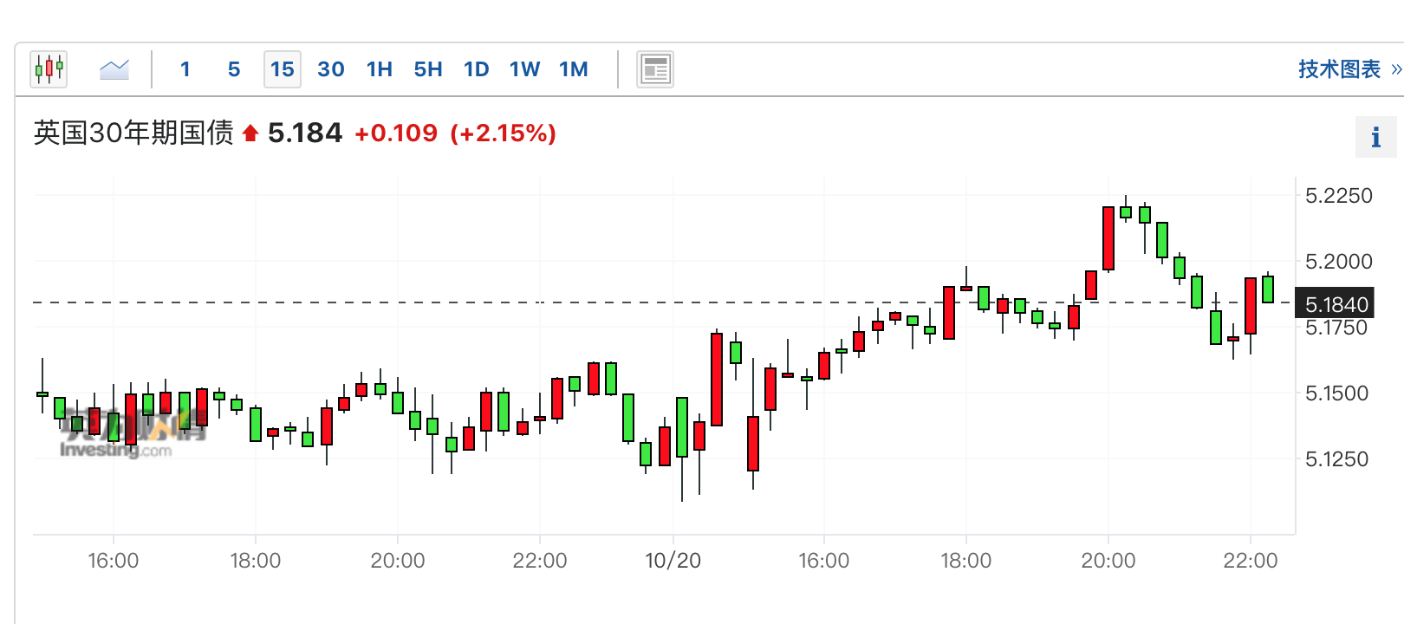Switch to the 30 minute interval

coord(331,69)
